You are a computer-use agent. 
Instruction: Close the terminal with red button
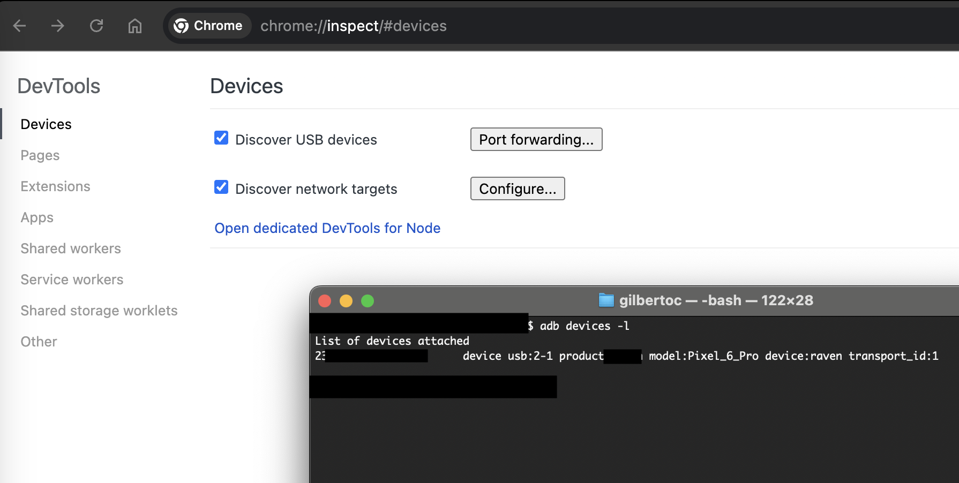[325, 301]
